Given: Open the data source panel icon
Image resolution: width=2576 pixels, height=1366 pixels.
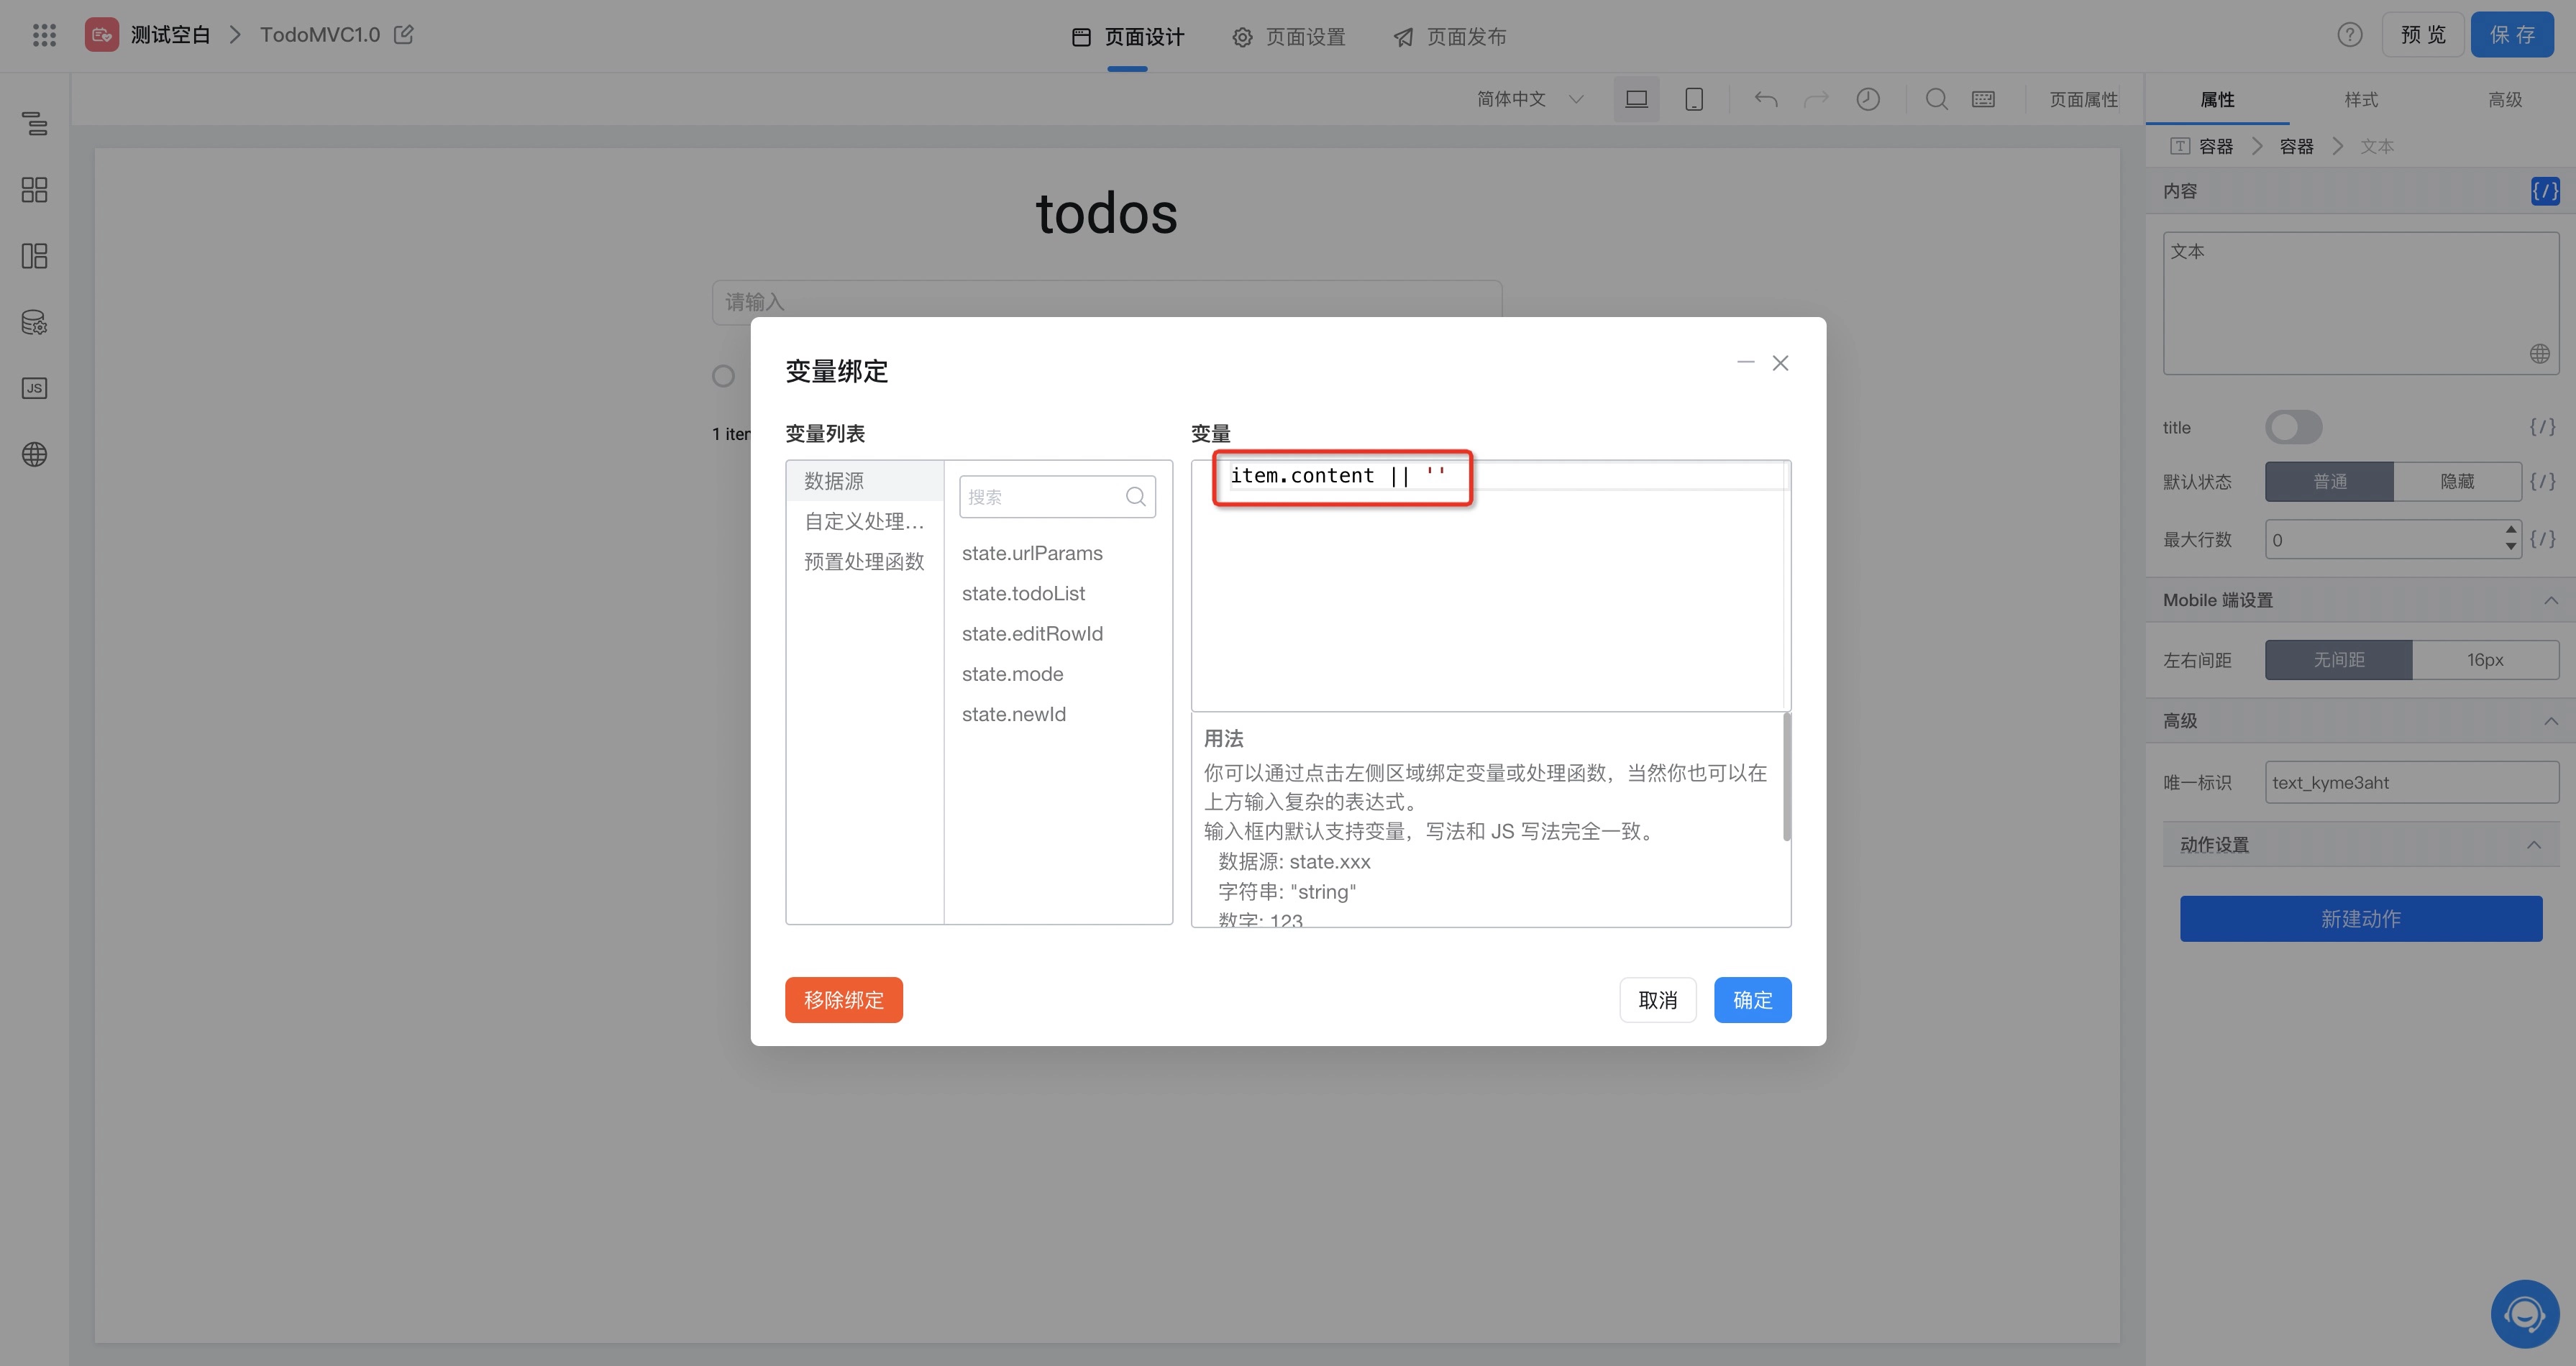Looking at the screenshot, I should click(x=35, y=322).
